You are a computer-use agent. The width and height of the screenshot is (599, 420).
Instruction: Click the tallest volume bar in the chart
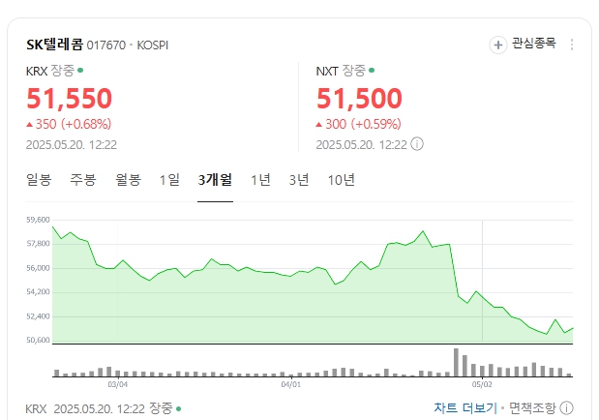[456, 362]
